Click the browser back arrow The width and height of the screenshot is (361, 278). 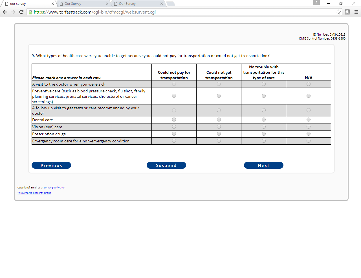(5, 12)
